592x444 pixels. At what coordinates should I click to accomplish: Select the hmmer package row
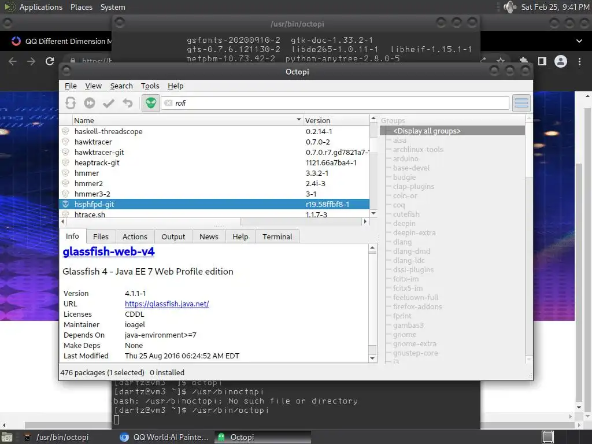pos(214,173)
